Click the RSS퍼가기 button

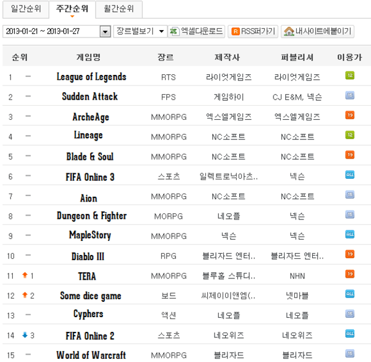click(x=253, y=31)
